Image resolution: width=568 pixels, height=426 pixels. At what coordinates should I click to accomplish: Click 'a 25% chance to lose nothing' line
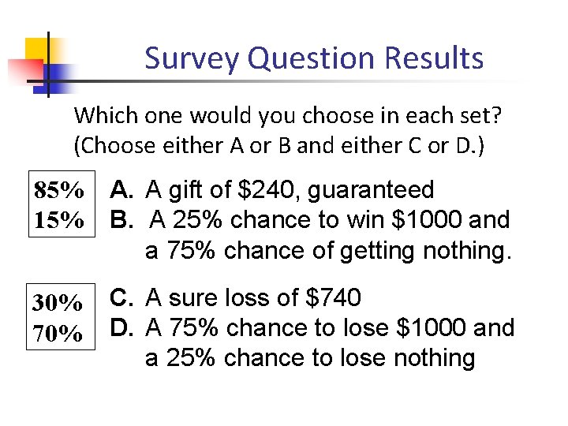(x=310, y=359)
